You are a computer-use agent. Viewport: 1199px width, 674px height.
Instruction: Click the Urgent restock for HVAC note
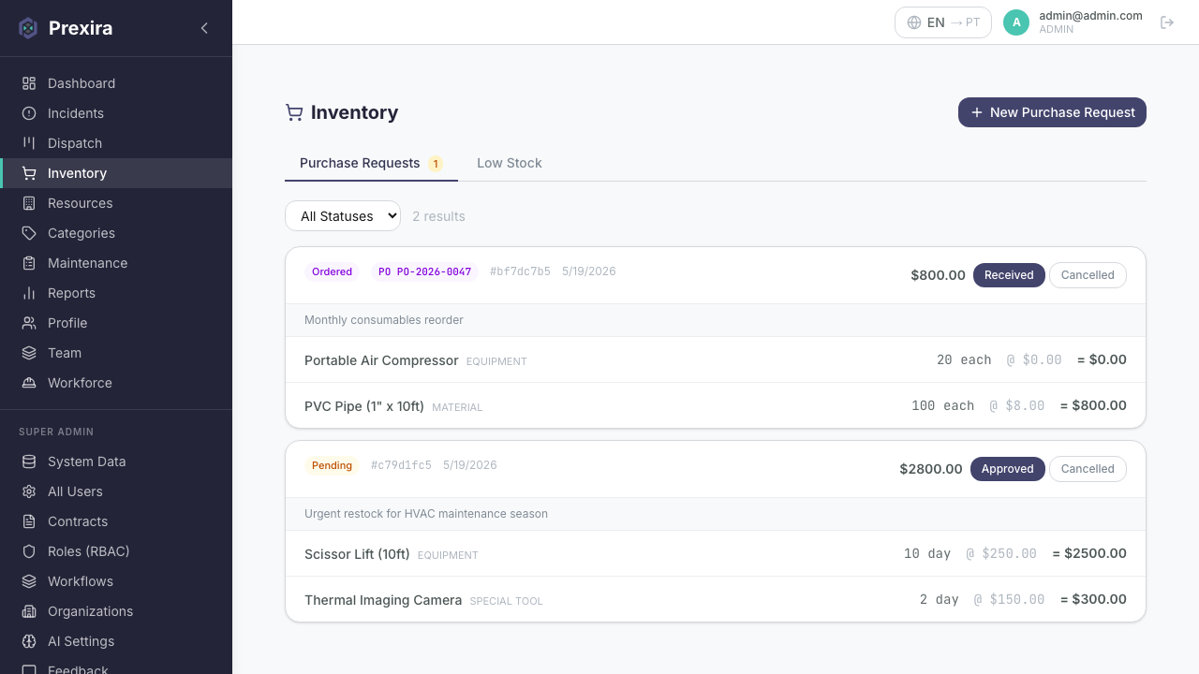[426, 514]
